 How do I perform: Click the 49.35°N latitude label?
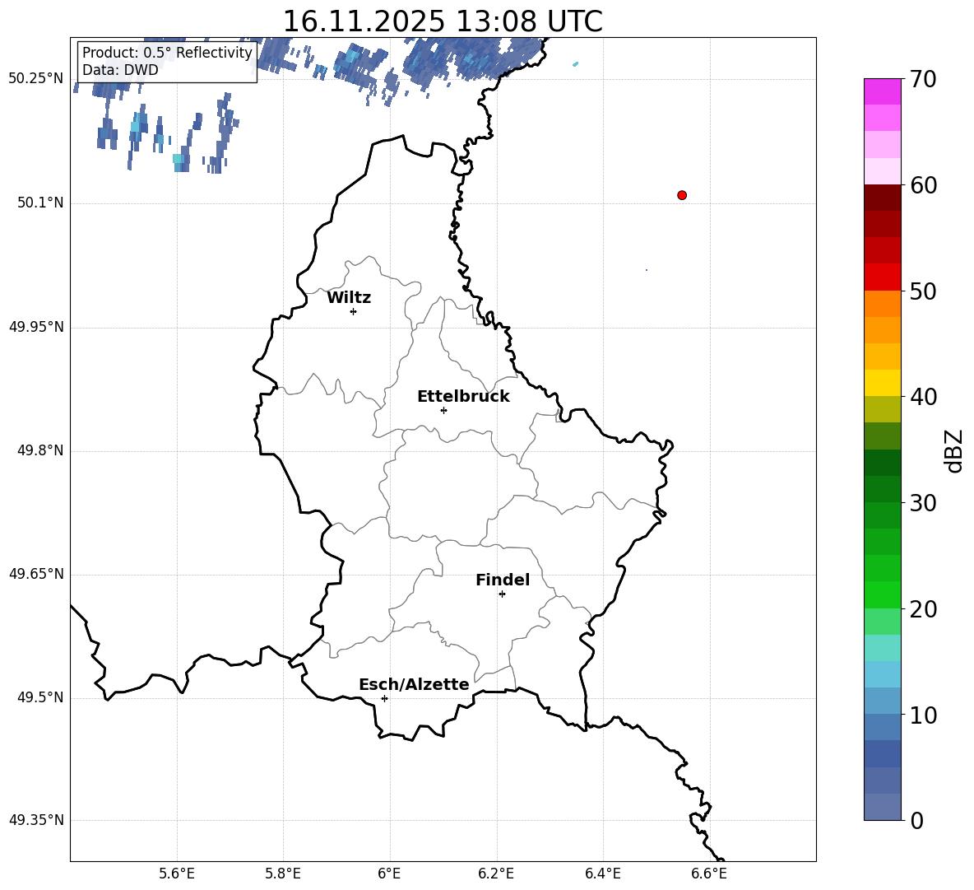36,820
